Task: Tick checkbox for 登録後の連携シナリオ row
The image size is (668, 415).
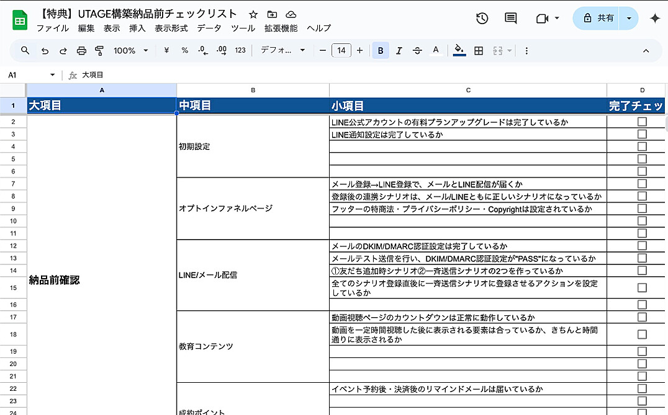Action: (x=641, y=196)
